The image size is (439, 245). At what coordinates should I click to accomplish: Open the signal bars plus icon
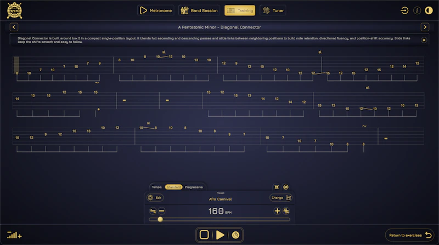coord(15,235)
